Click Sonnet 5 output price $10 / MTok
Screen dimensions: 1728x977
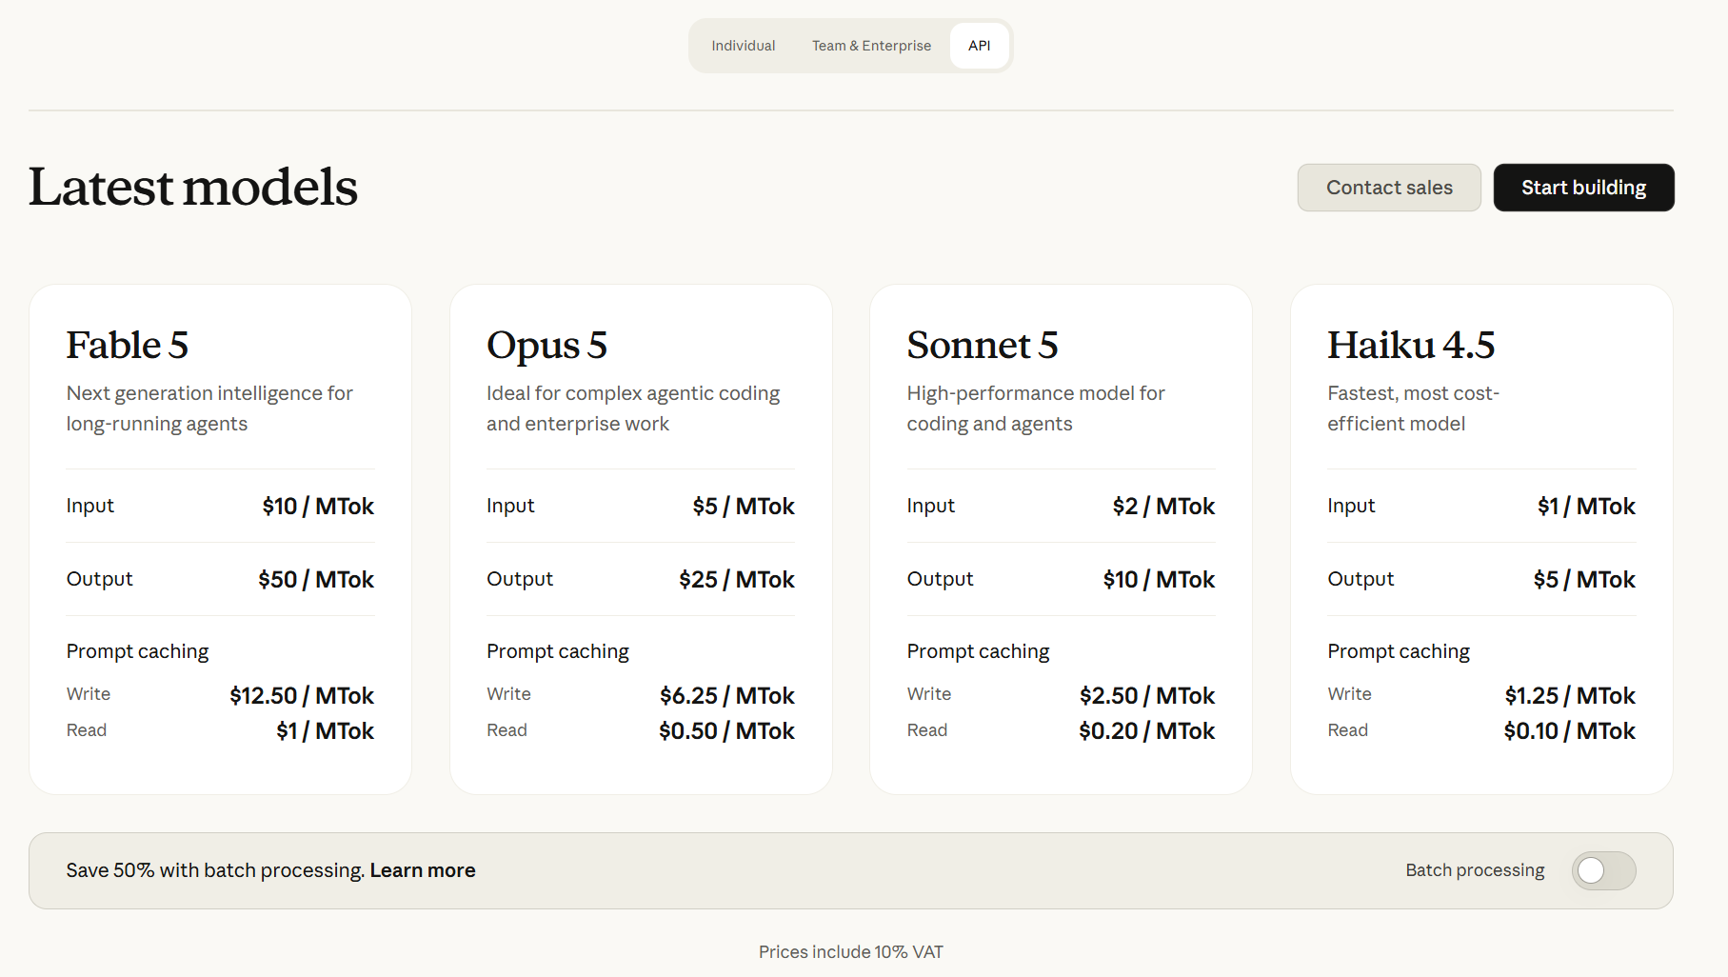[x=1159, y=580]
